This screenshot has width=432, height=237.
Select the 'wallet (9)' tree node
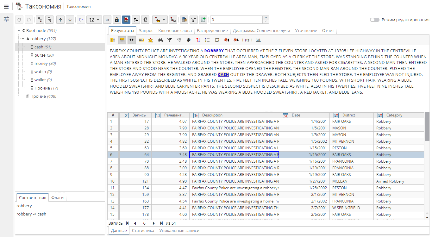43,80
